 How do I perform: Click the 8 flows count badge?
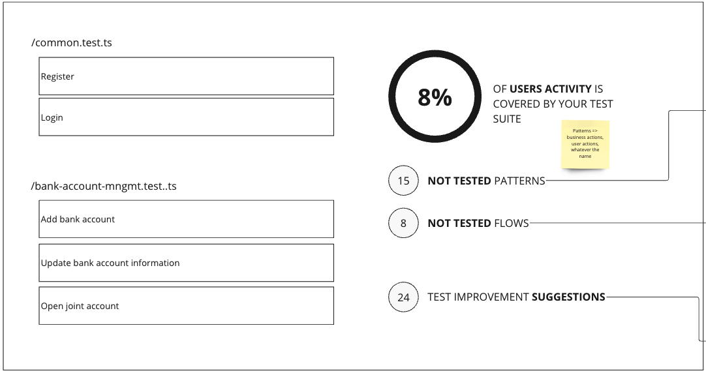[403, 223]
